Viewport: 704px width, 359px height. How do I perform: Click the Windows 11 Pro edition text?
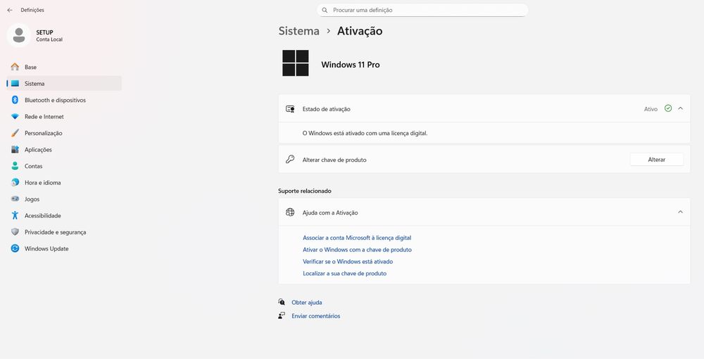(x=350, y=65)
